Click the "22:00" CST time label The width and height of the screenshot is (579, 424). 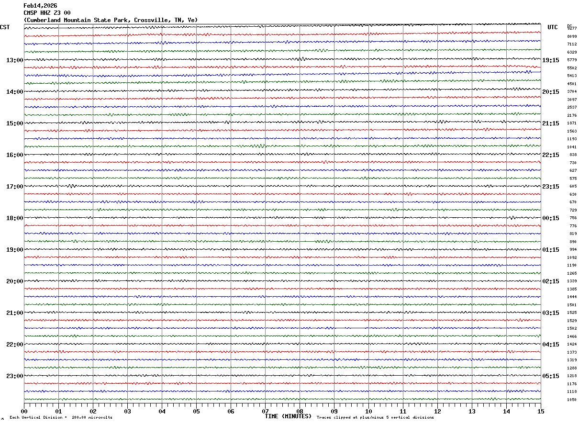(x=14, y=345)
